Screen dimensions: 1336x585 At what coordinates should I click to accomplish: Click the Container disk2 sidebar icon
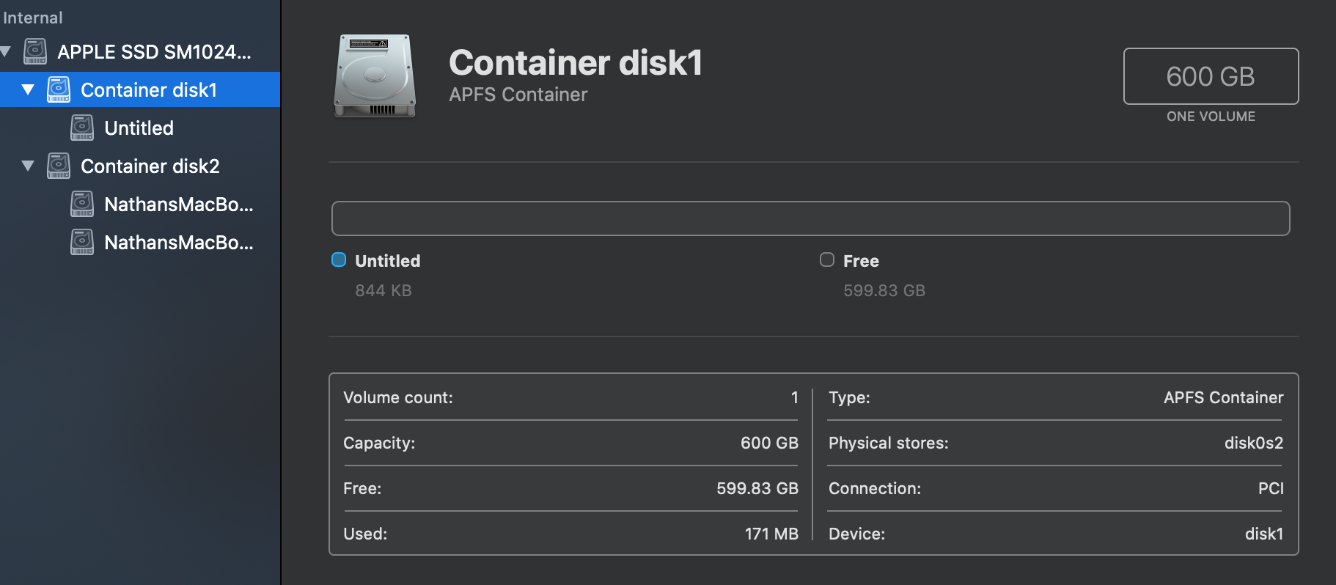coord(59,166)
